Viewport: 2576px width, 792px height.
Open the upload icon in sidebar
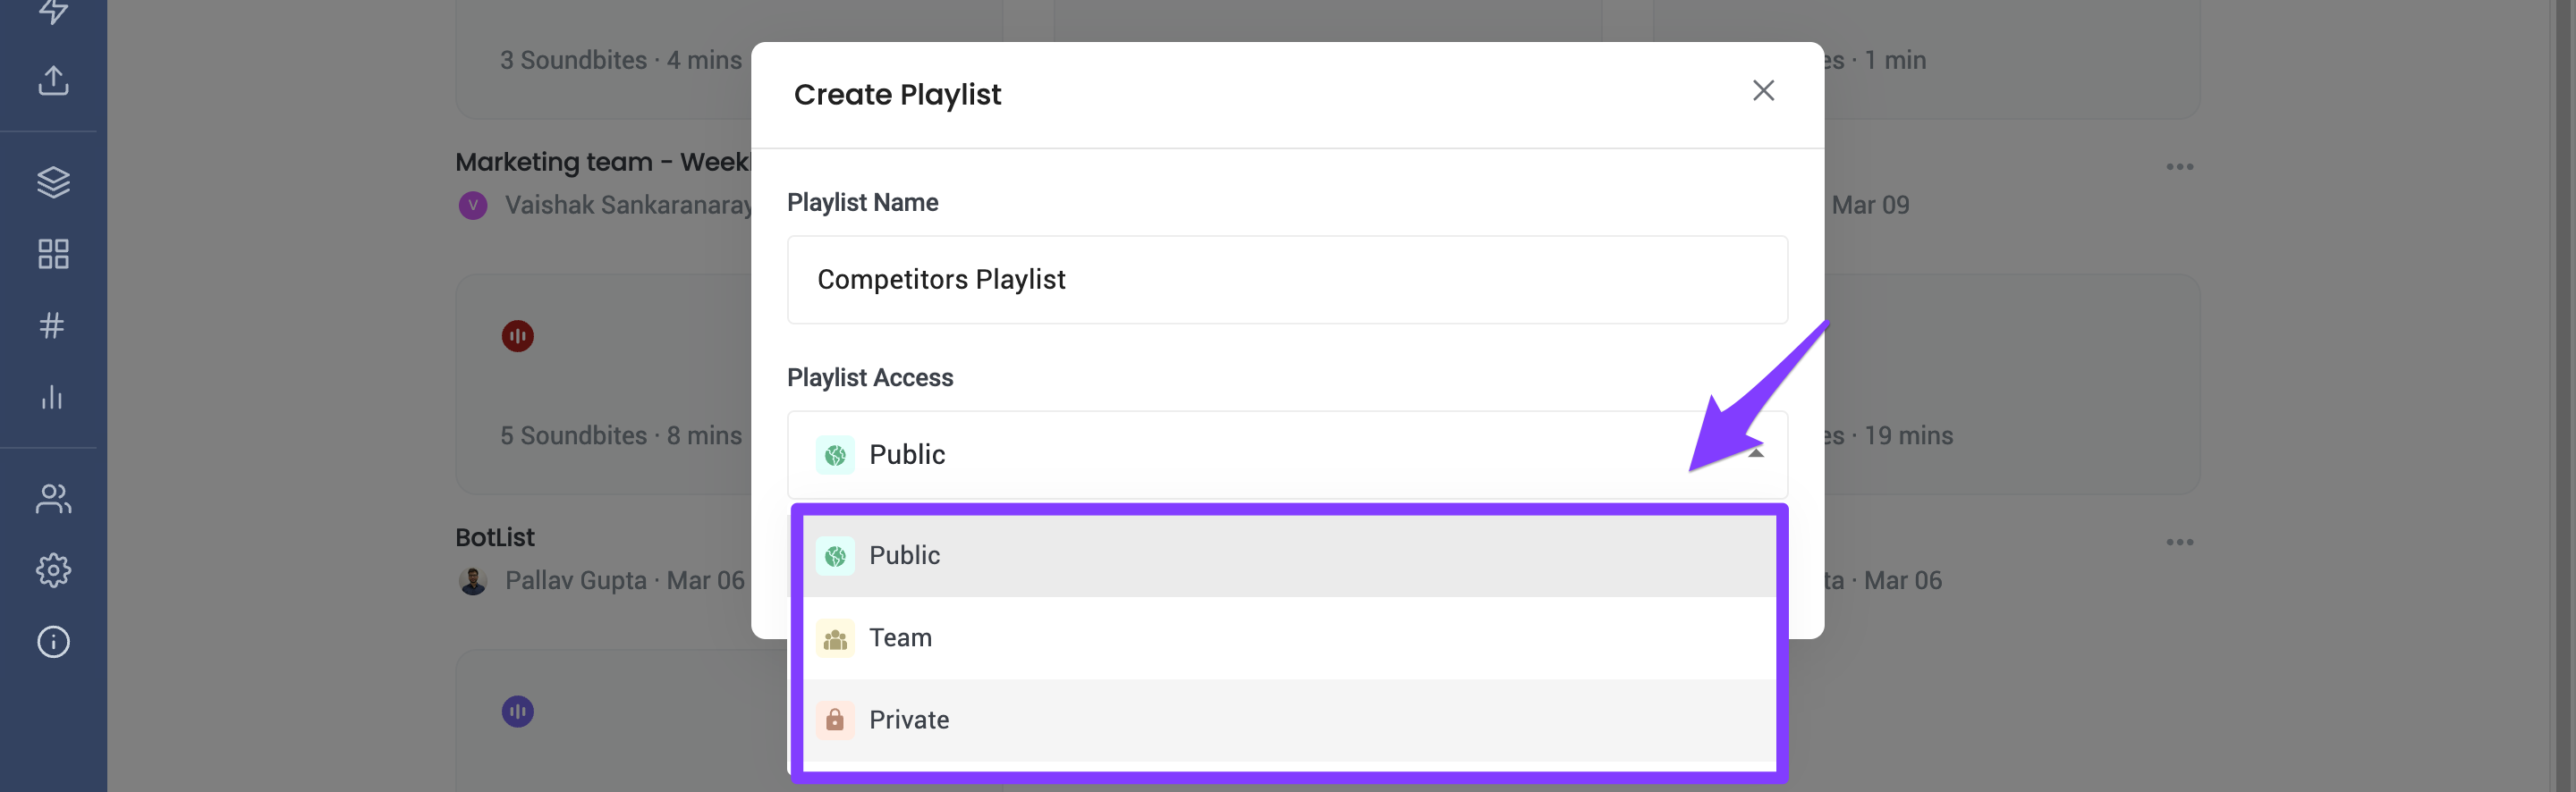53,80
